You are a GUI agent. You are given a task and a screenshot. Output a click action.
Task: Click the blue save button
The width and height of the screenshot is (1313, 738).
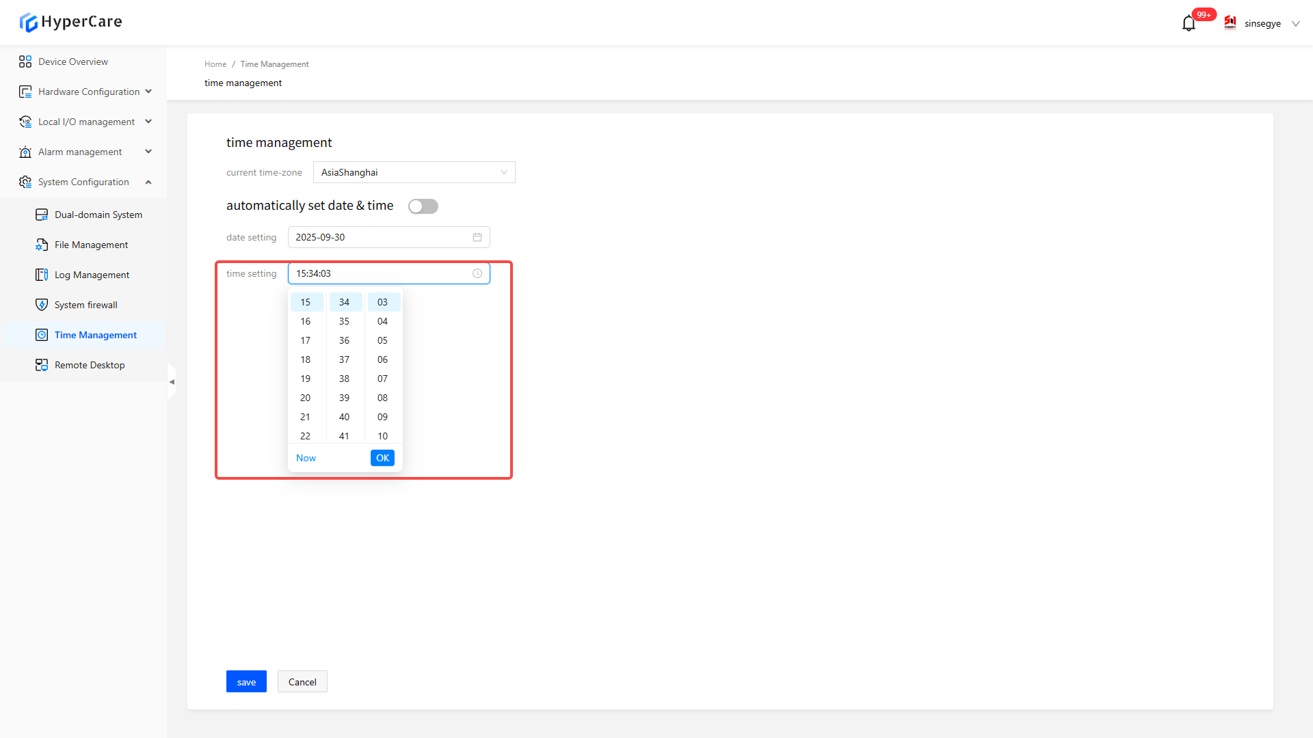[246, 682]
